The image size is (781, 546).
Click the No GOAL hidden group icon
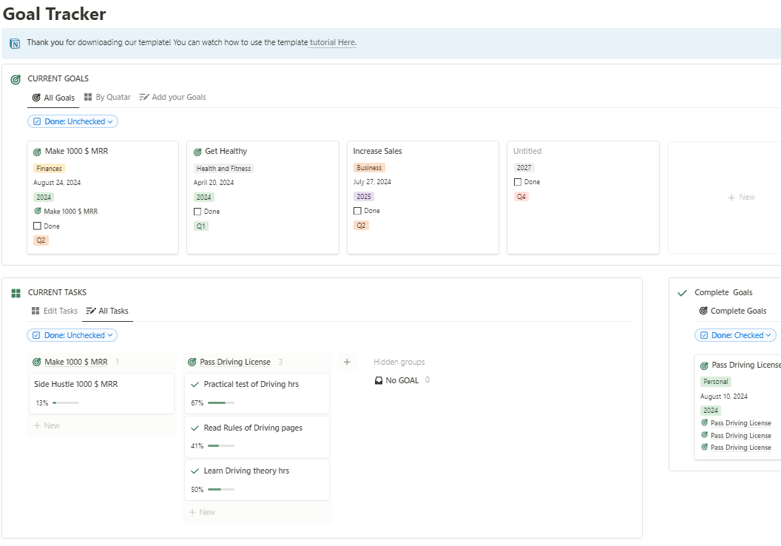(379, 380)
